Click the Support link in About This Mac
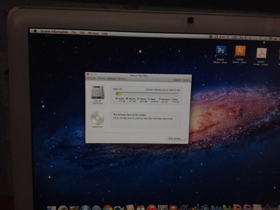The width and height of the screenshot is (280, 210). pyautogui.click(x=177, y=80)
